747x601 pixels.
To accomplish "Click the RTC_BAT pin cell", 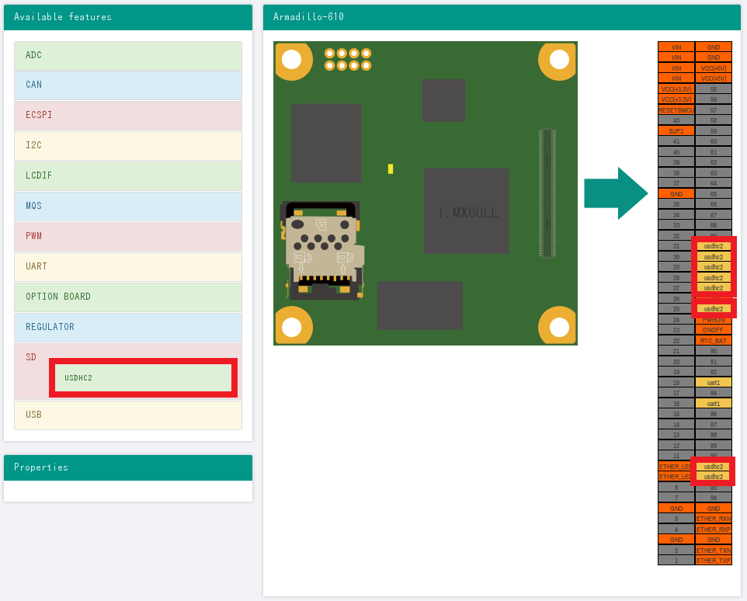I will pyautogui.click(x=713, y=341).
